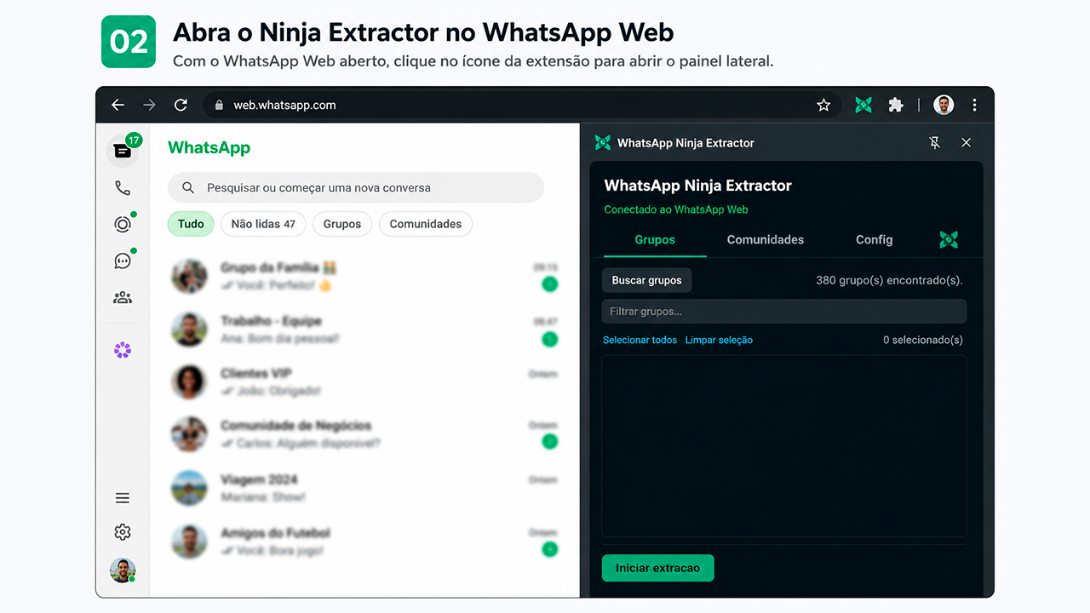
Task: Reload the web.whatsapp.com page
Action: coord(181,105)
